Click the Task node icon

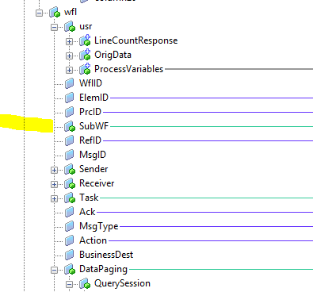(70, 198)
